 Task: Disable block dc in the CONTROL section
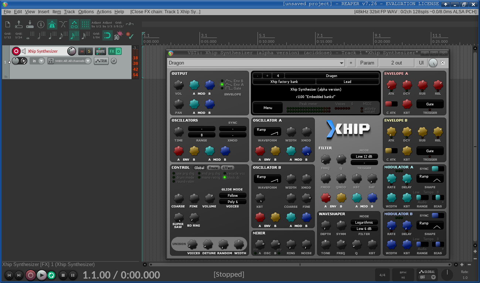(224, 177)
